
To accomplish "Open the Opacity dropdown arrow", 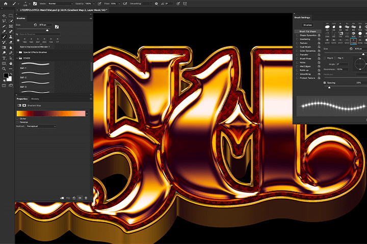I will tap(94, 4).
